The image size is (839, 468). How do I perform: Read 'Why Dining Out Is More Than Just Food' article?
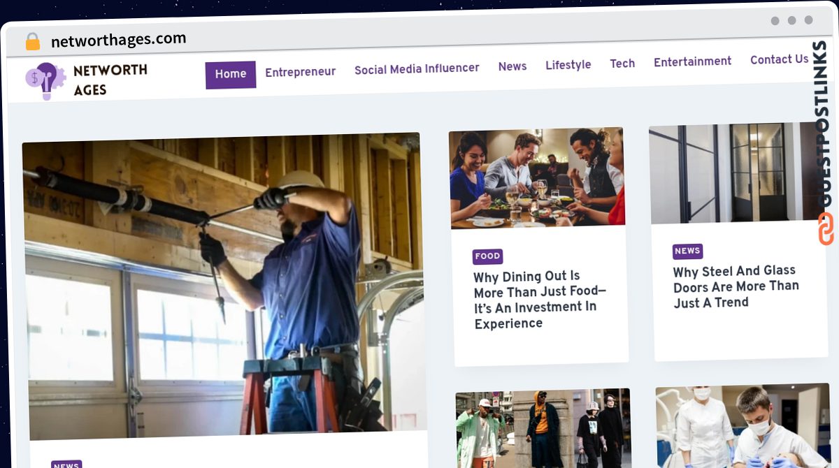[x=538, y=300]
